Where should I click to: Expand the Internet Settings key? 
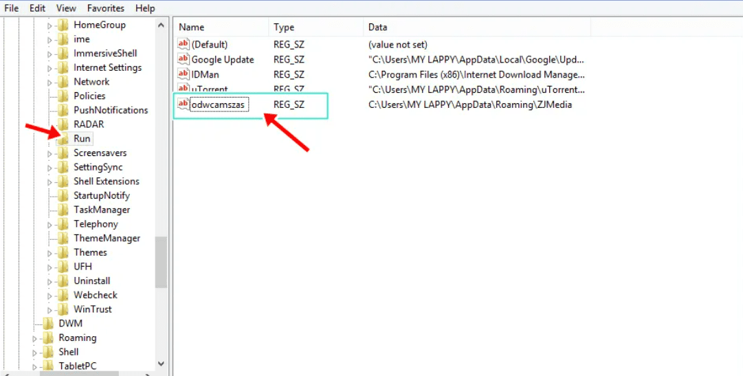click(x=49, y=68)
